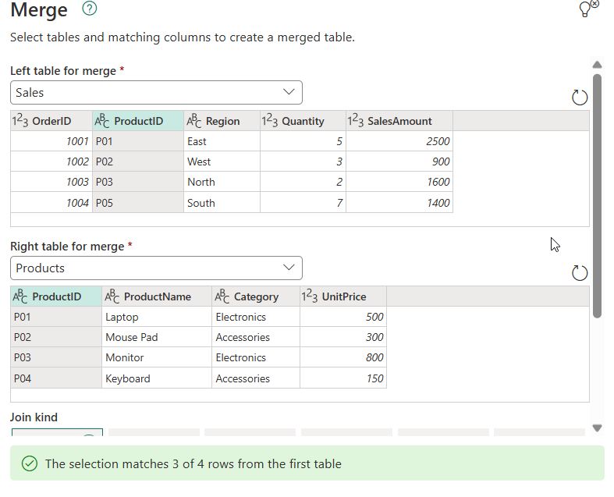Refresh the Sales left table preview

tap(580, 97)
